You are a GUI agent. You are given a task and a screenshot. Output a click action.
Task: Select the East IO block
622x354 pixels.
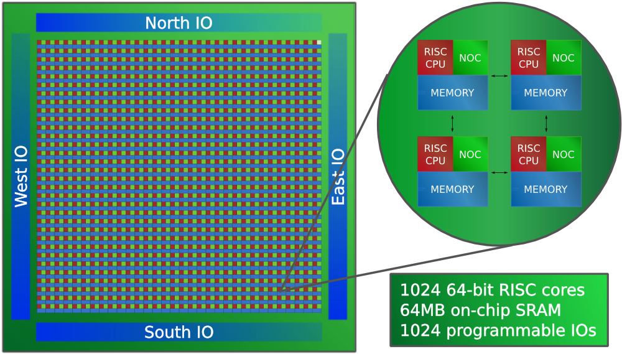(338, 177)
